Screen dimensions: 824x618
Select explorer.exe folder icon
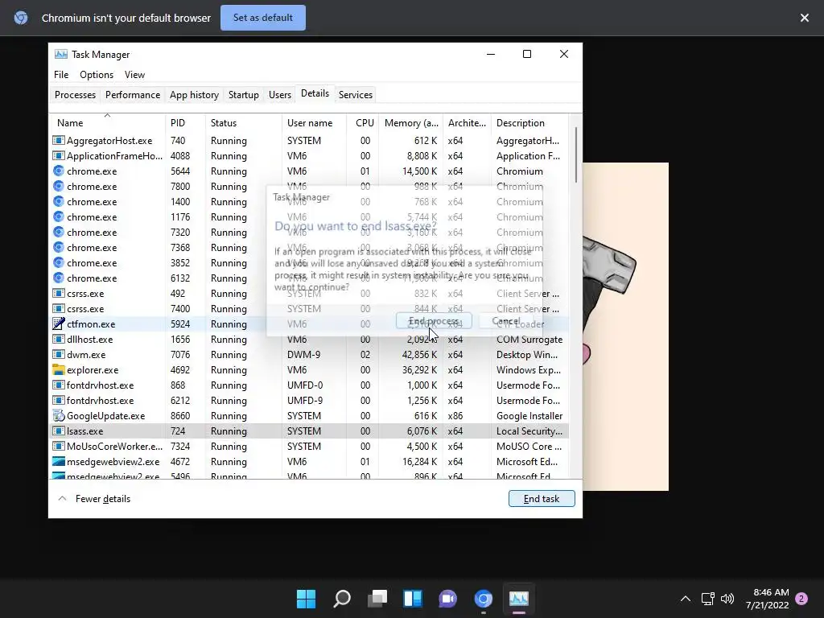[58, 369]
